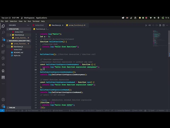Image resolution: width=170 pixels, height=128 pixels.
Task: Open notifications bell in status bar
Action: [167, 111]
